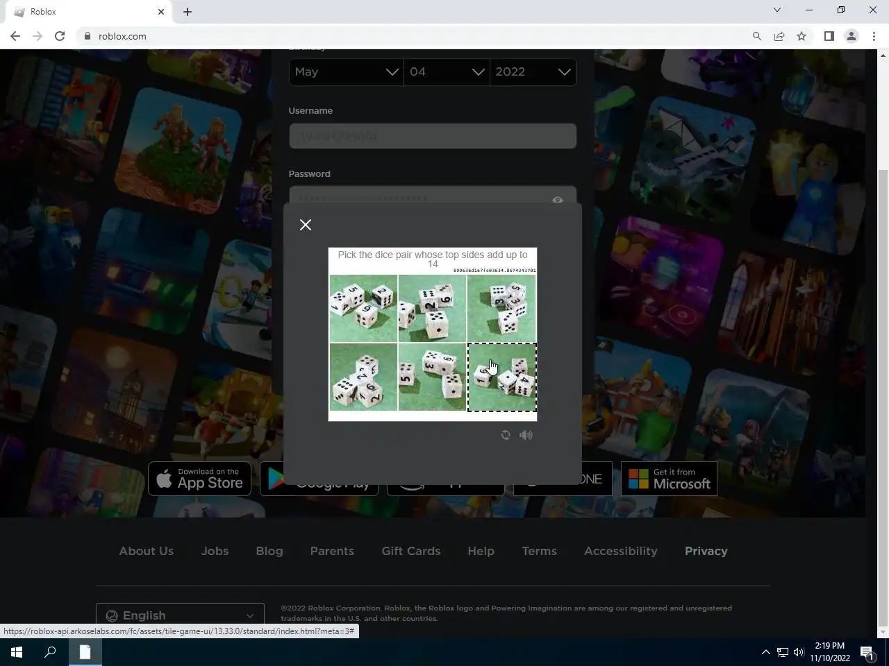Open the Gift Cards footer link
The height and width of the screenshot is (666, 889).
[411, 551]
